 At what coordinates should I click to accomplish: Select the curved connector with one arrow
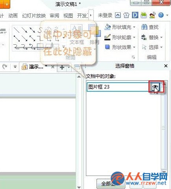(x=24, y=47)
